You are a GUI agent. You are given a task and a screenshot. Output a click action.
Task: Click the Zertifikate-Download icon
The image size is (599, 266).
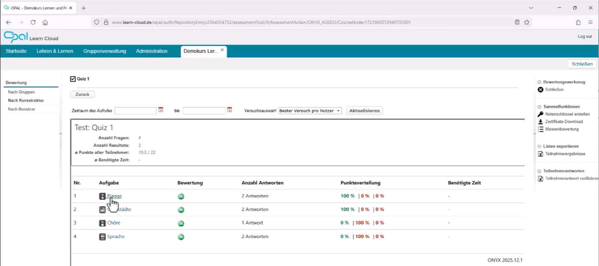[540, 122]
